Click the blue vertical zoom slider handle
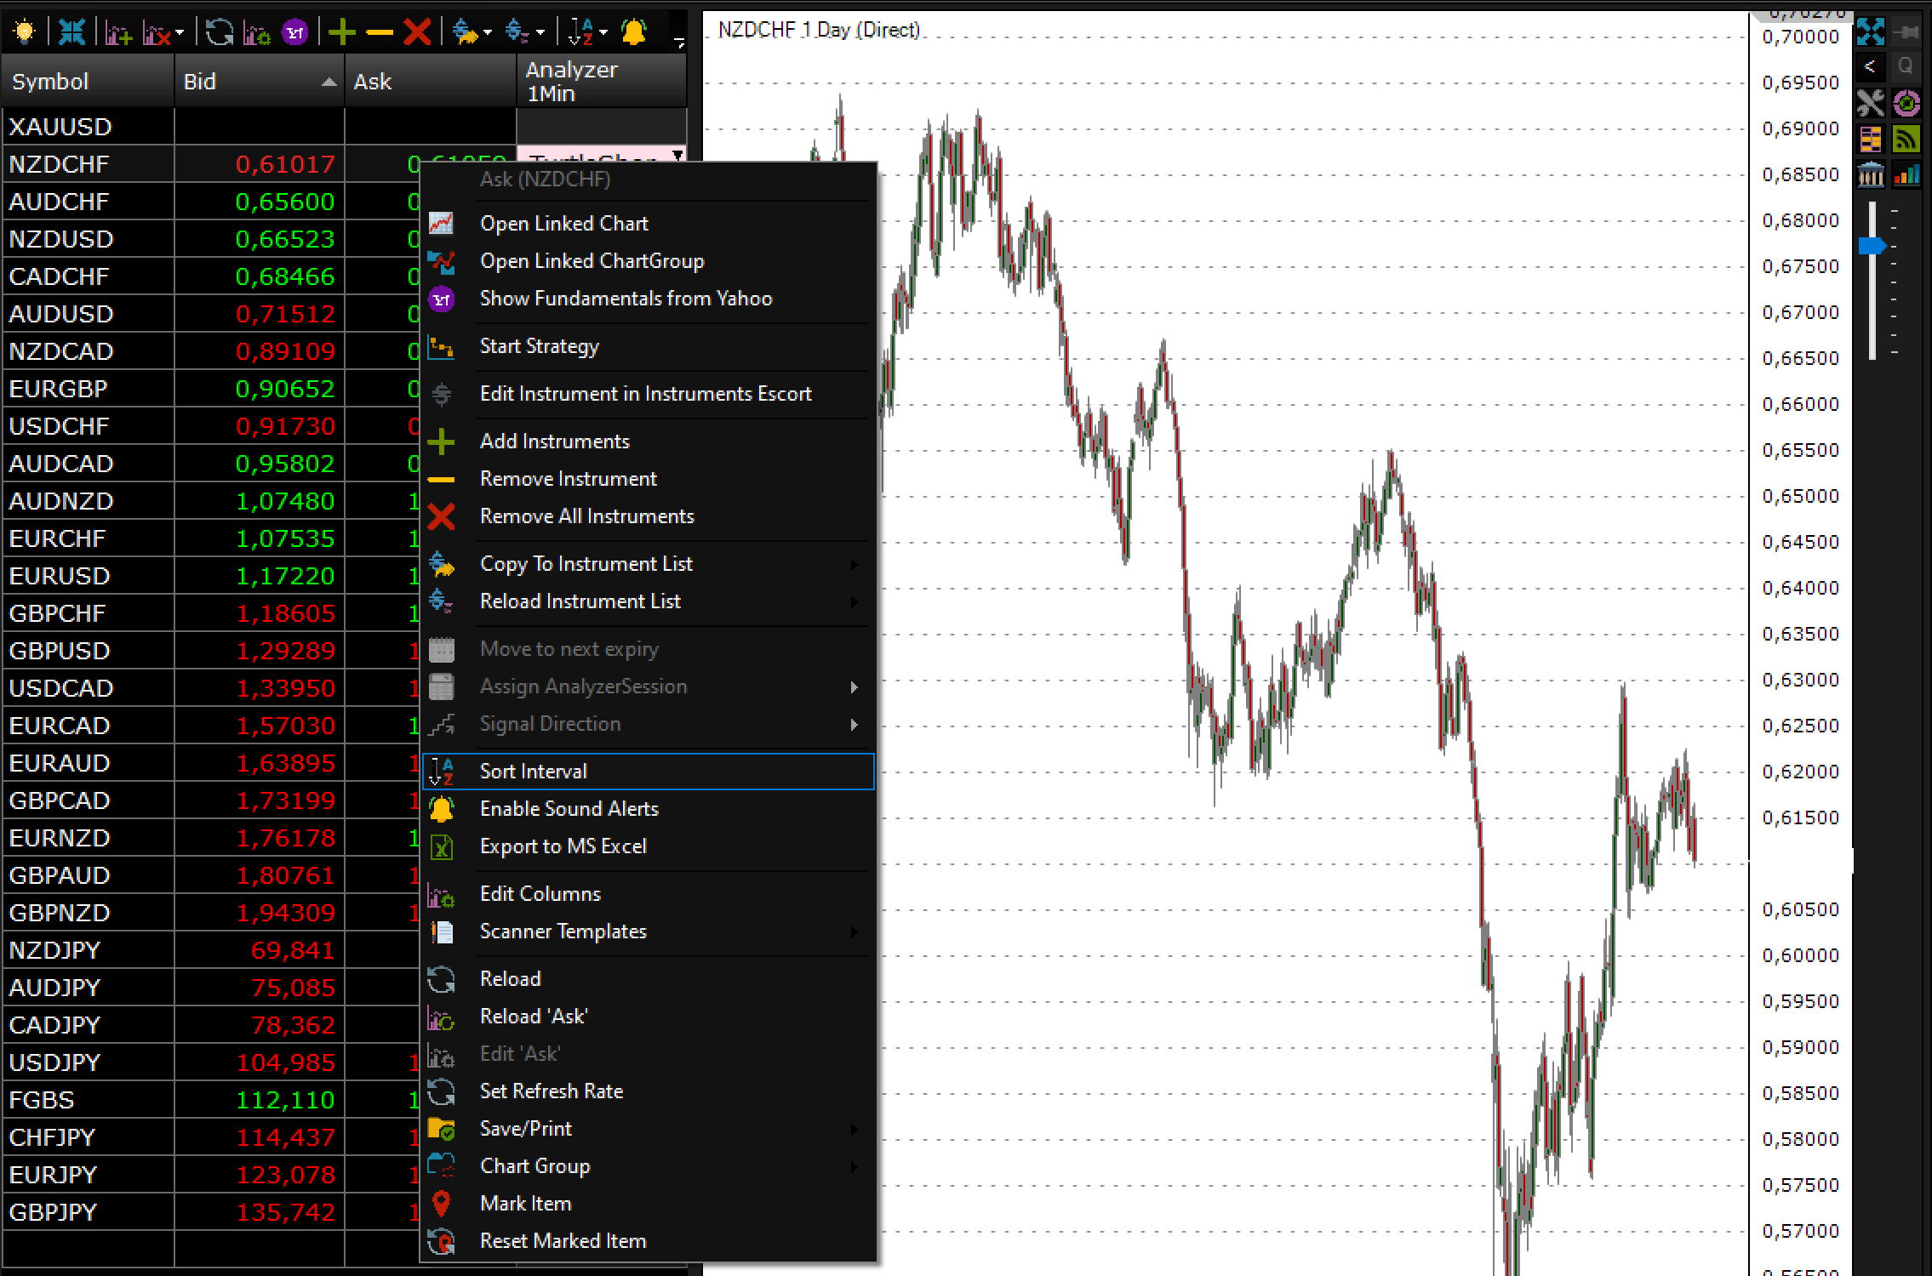This screenshot has width=1932, height=1276. pos(1872,246)
